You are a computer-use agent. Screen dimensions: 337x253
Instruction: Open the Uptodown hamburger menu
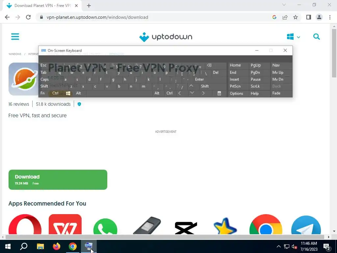pyautogui.click(x=15, y=37)
